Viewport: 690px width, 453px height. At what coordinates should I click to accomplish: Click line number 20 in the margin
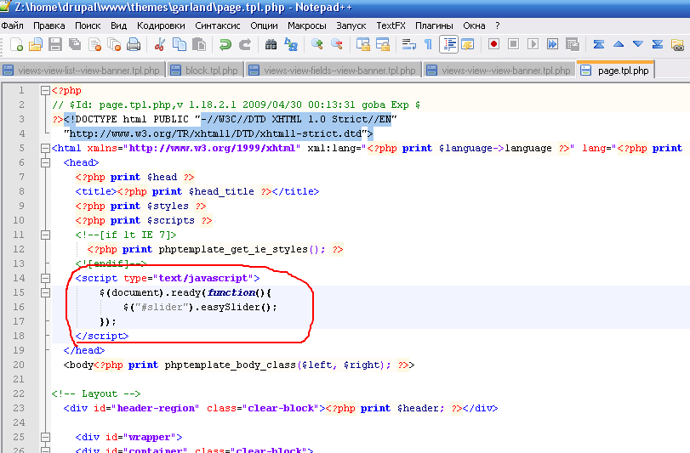[19, 365]
